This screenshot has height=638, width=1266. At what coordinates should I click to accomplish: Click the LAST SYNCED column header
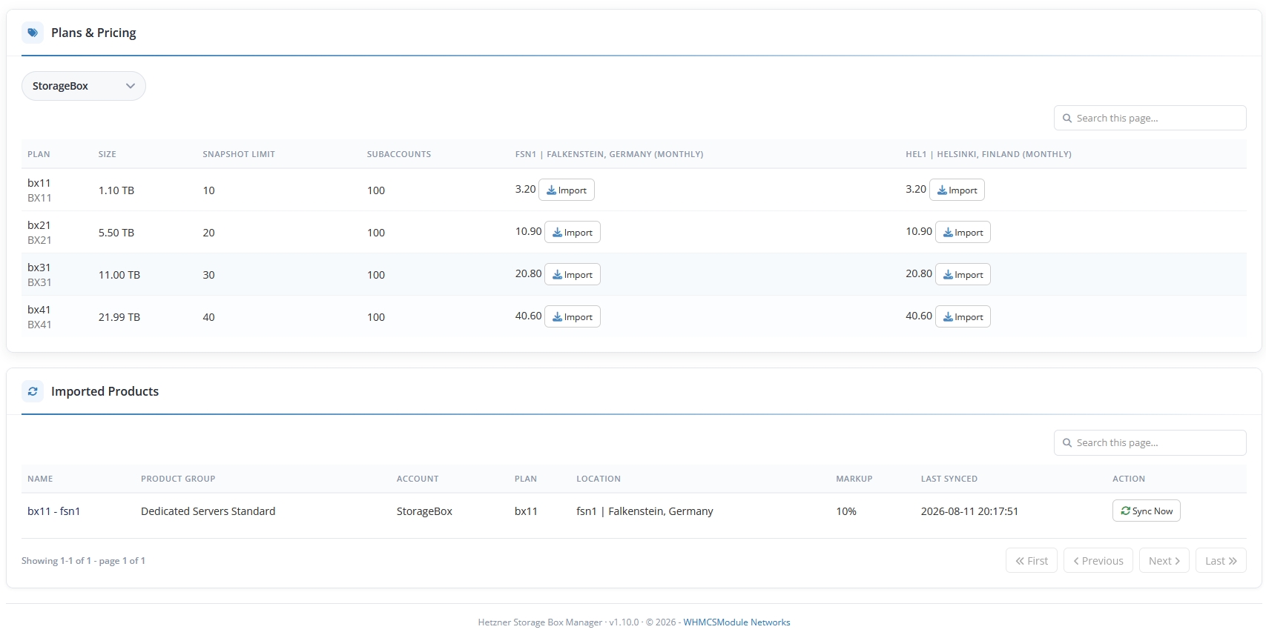pyautogui.click(x=949, y=479)
